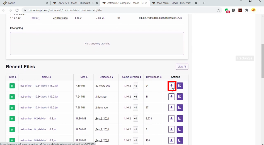Image resolution: width=264 pixels, height=145 pixels.
Task: Open astromine-1.10.2+fabric-1.16.2.jar file link
Action: click(x=39, y=96)
